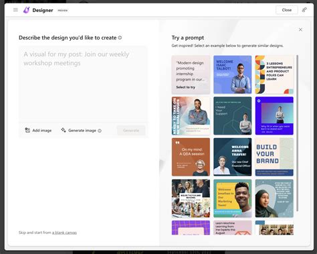Select Ready to Take on New Challenges template
The height and width of the screenshot is (254, 317).
191,116
